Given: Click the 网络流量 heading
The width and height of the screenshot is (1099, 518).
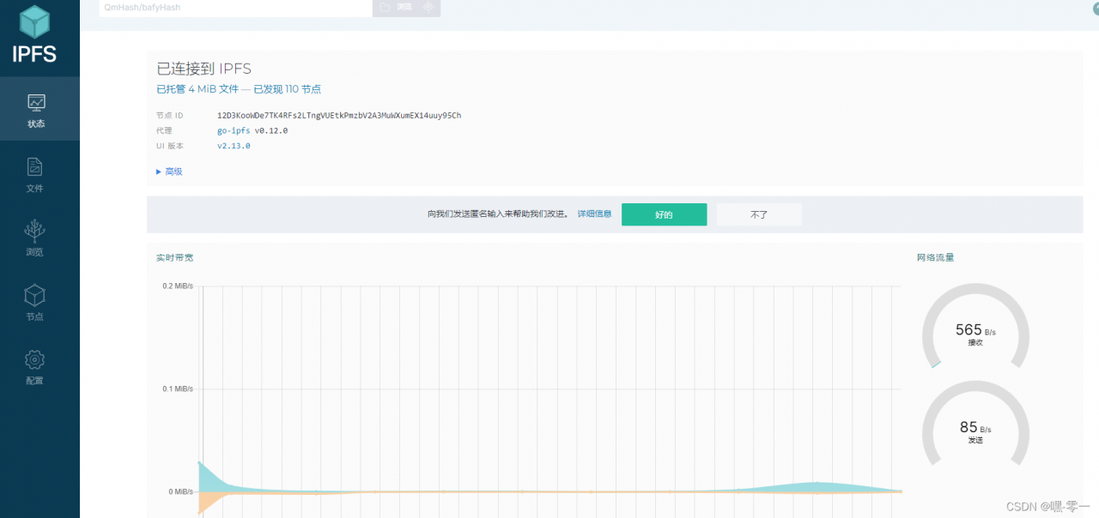Looking at the screenshot, I should (x=935, y=257).
